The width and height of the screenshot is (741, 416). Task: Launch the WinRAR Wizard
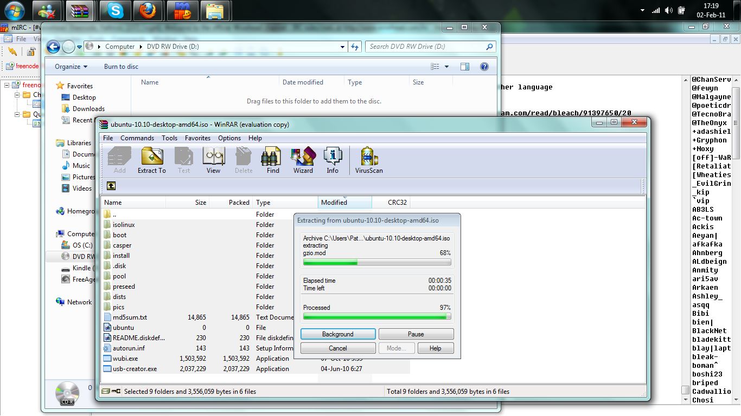pyautogui.click(x=303, y=160)
